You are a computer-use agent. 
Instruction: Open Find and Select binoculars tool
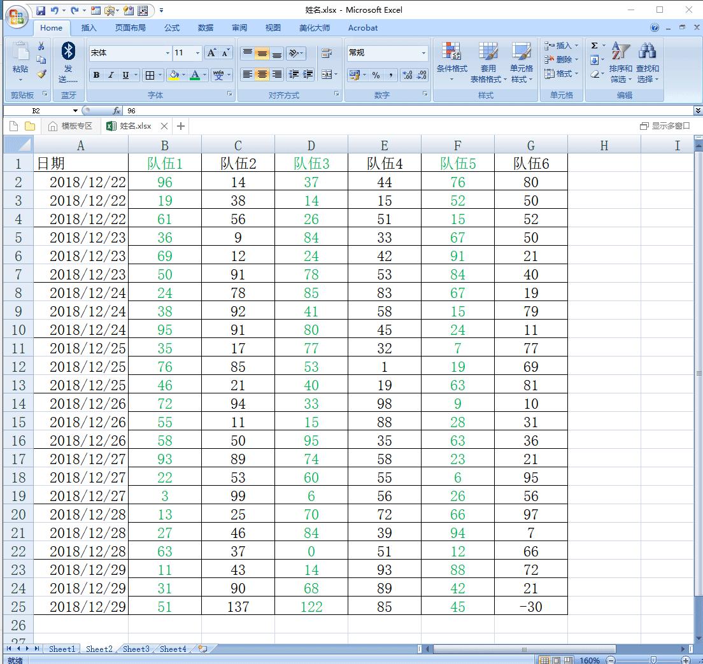coord(648,62)
